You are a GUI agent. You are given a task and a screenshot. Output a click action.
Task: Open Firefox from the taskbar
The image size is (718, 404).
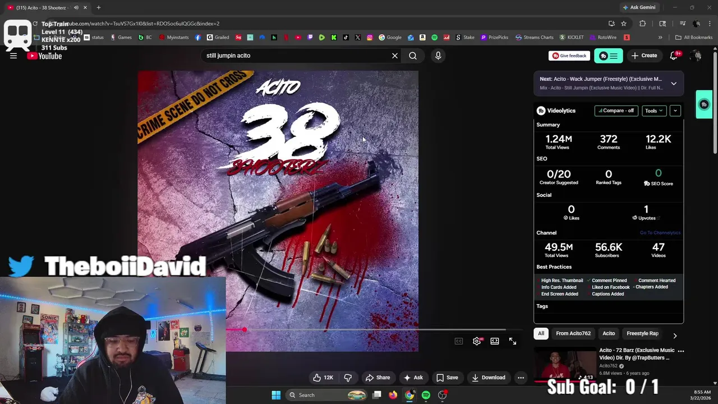[393, 395]
